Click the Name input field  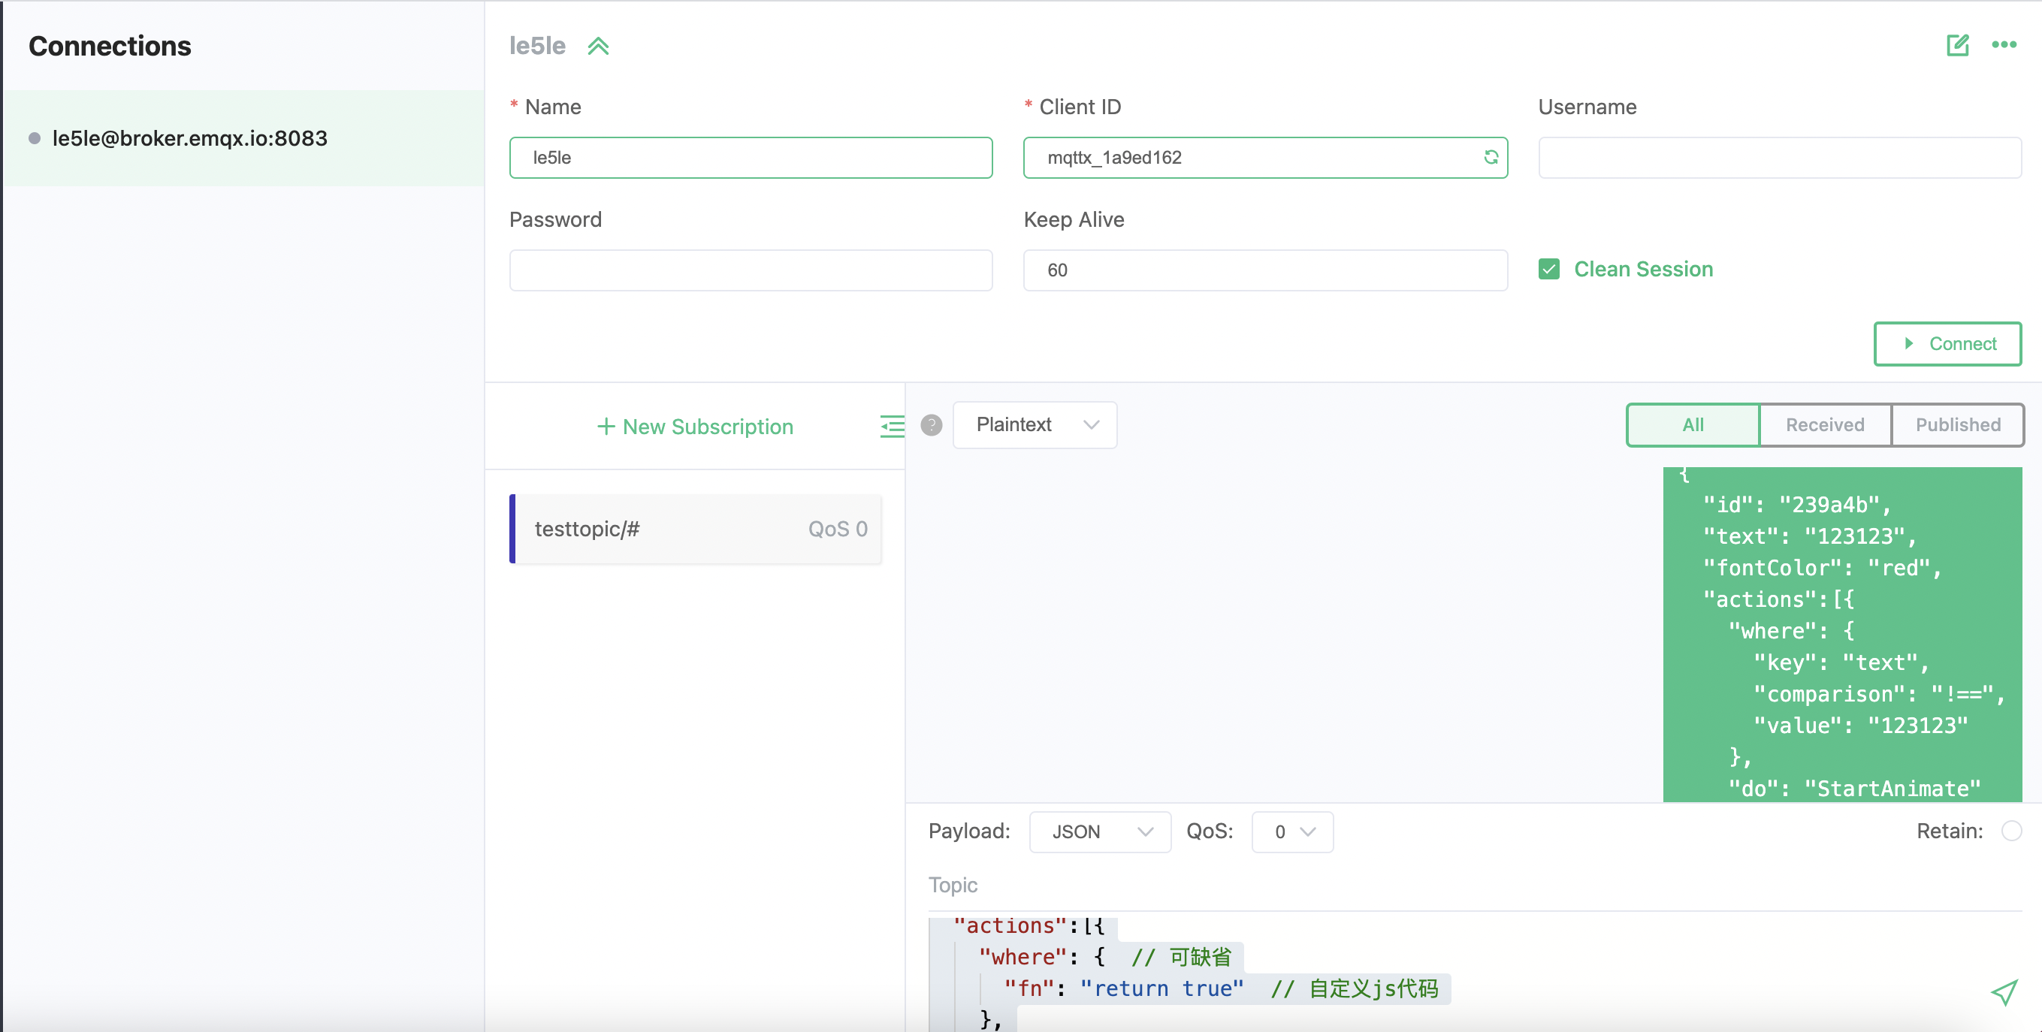tap(751, 158)
